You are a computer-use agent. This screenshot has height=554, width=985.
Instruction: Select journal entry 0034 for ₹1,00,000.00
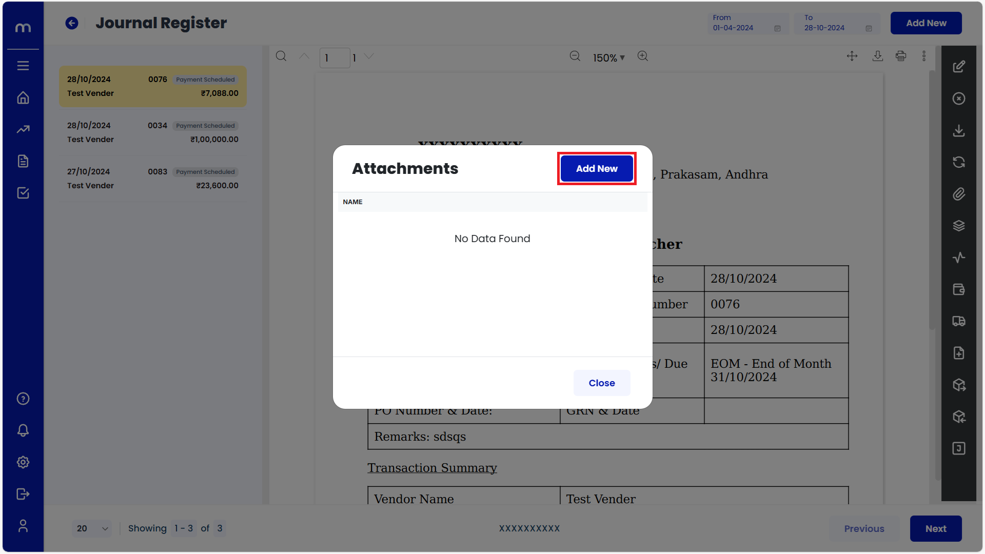click(x=152, y=133)
